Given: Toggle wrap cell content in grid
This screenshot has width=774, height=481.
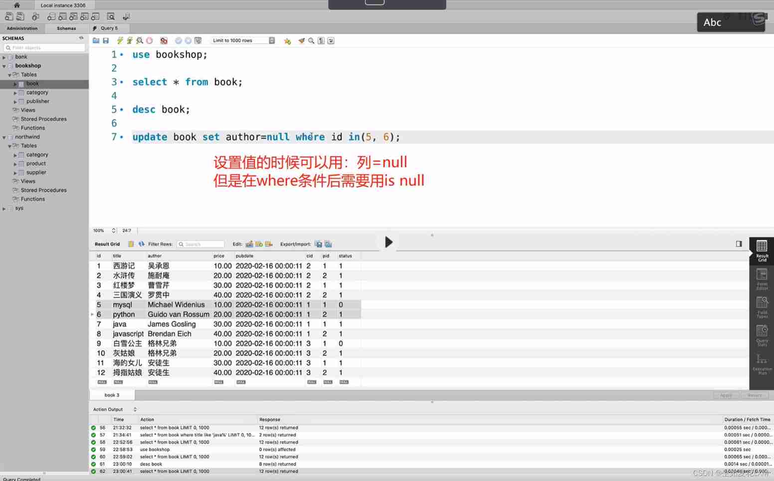Looking at the screenshot, I should 131,244.
